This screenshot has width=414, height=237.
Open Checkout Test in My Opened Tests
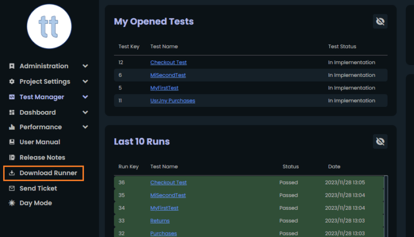169,62
